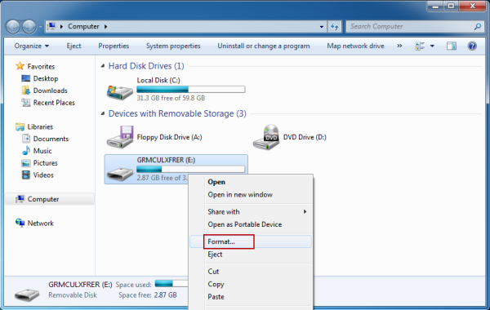
Task: Open Documents library
Action: [x=51, y=139]
